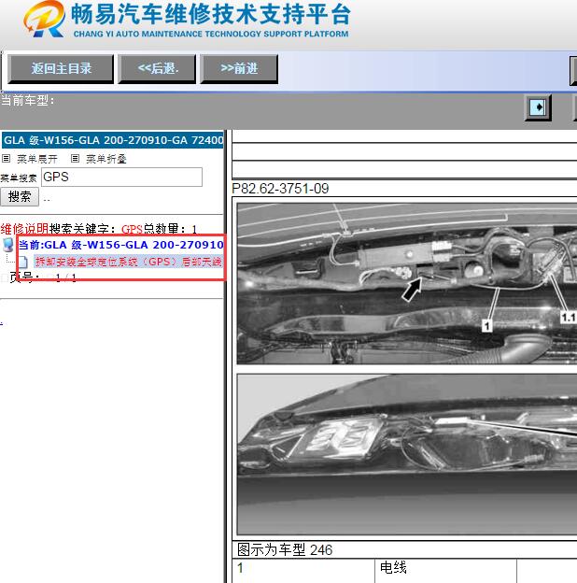Click the 当前车型 label

[27, 100]
